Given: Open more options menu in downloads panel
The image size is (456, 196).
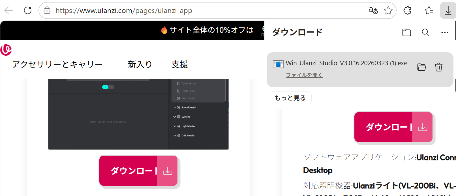Looking at the screenshot, I should (445, 32).
